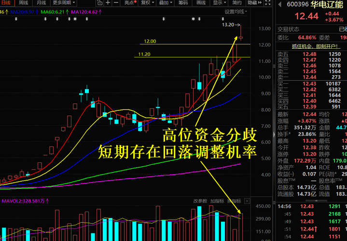
Task: Click tick row with volume 2168
Action: pos(311,214)
